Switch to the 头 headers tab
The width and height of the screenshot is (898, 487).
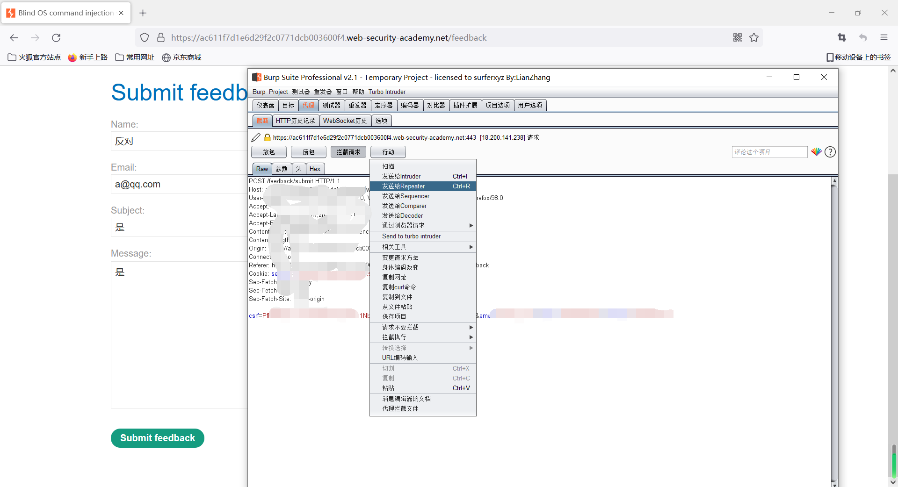[x=298, y=169]
